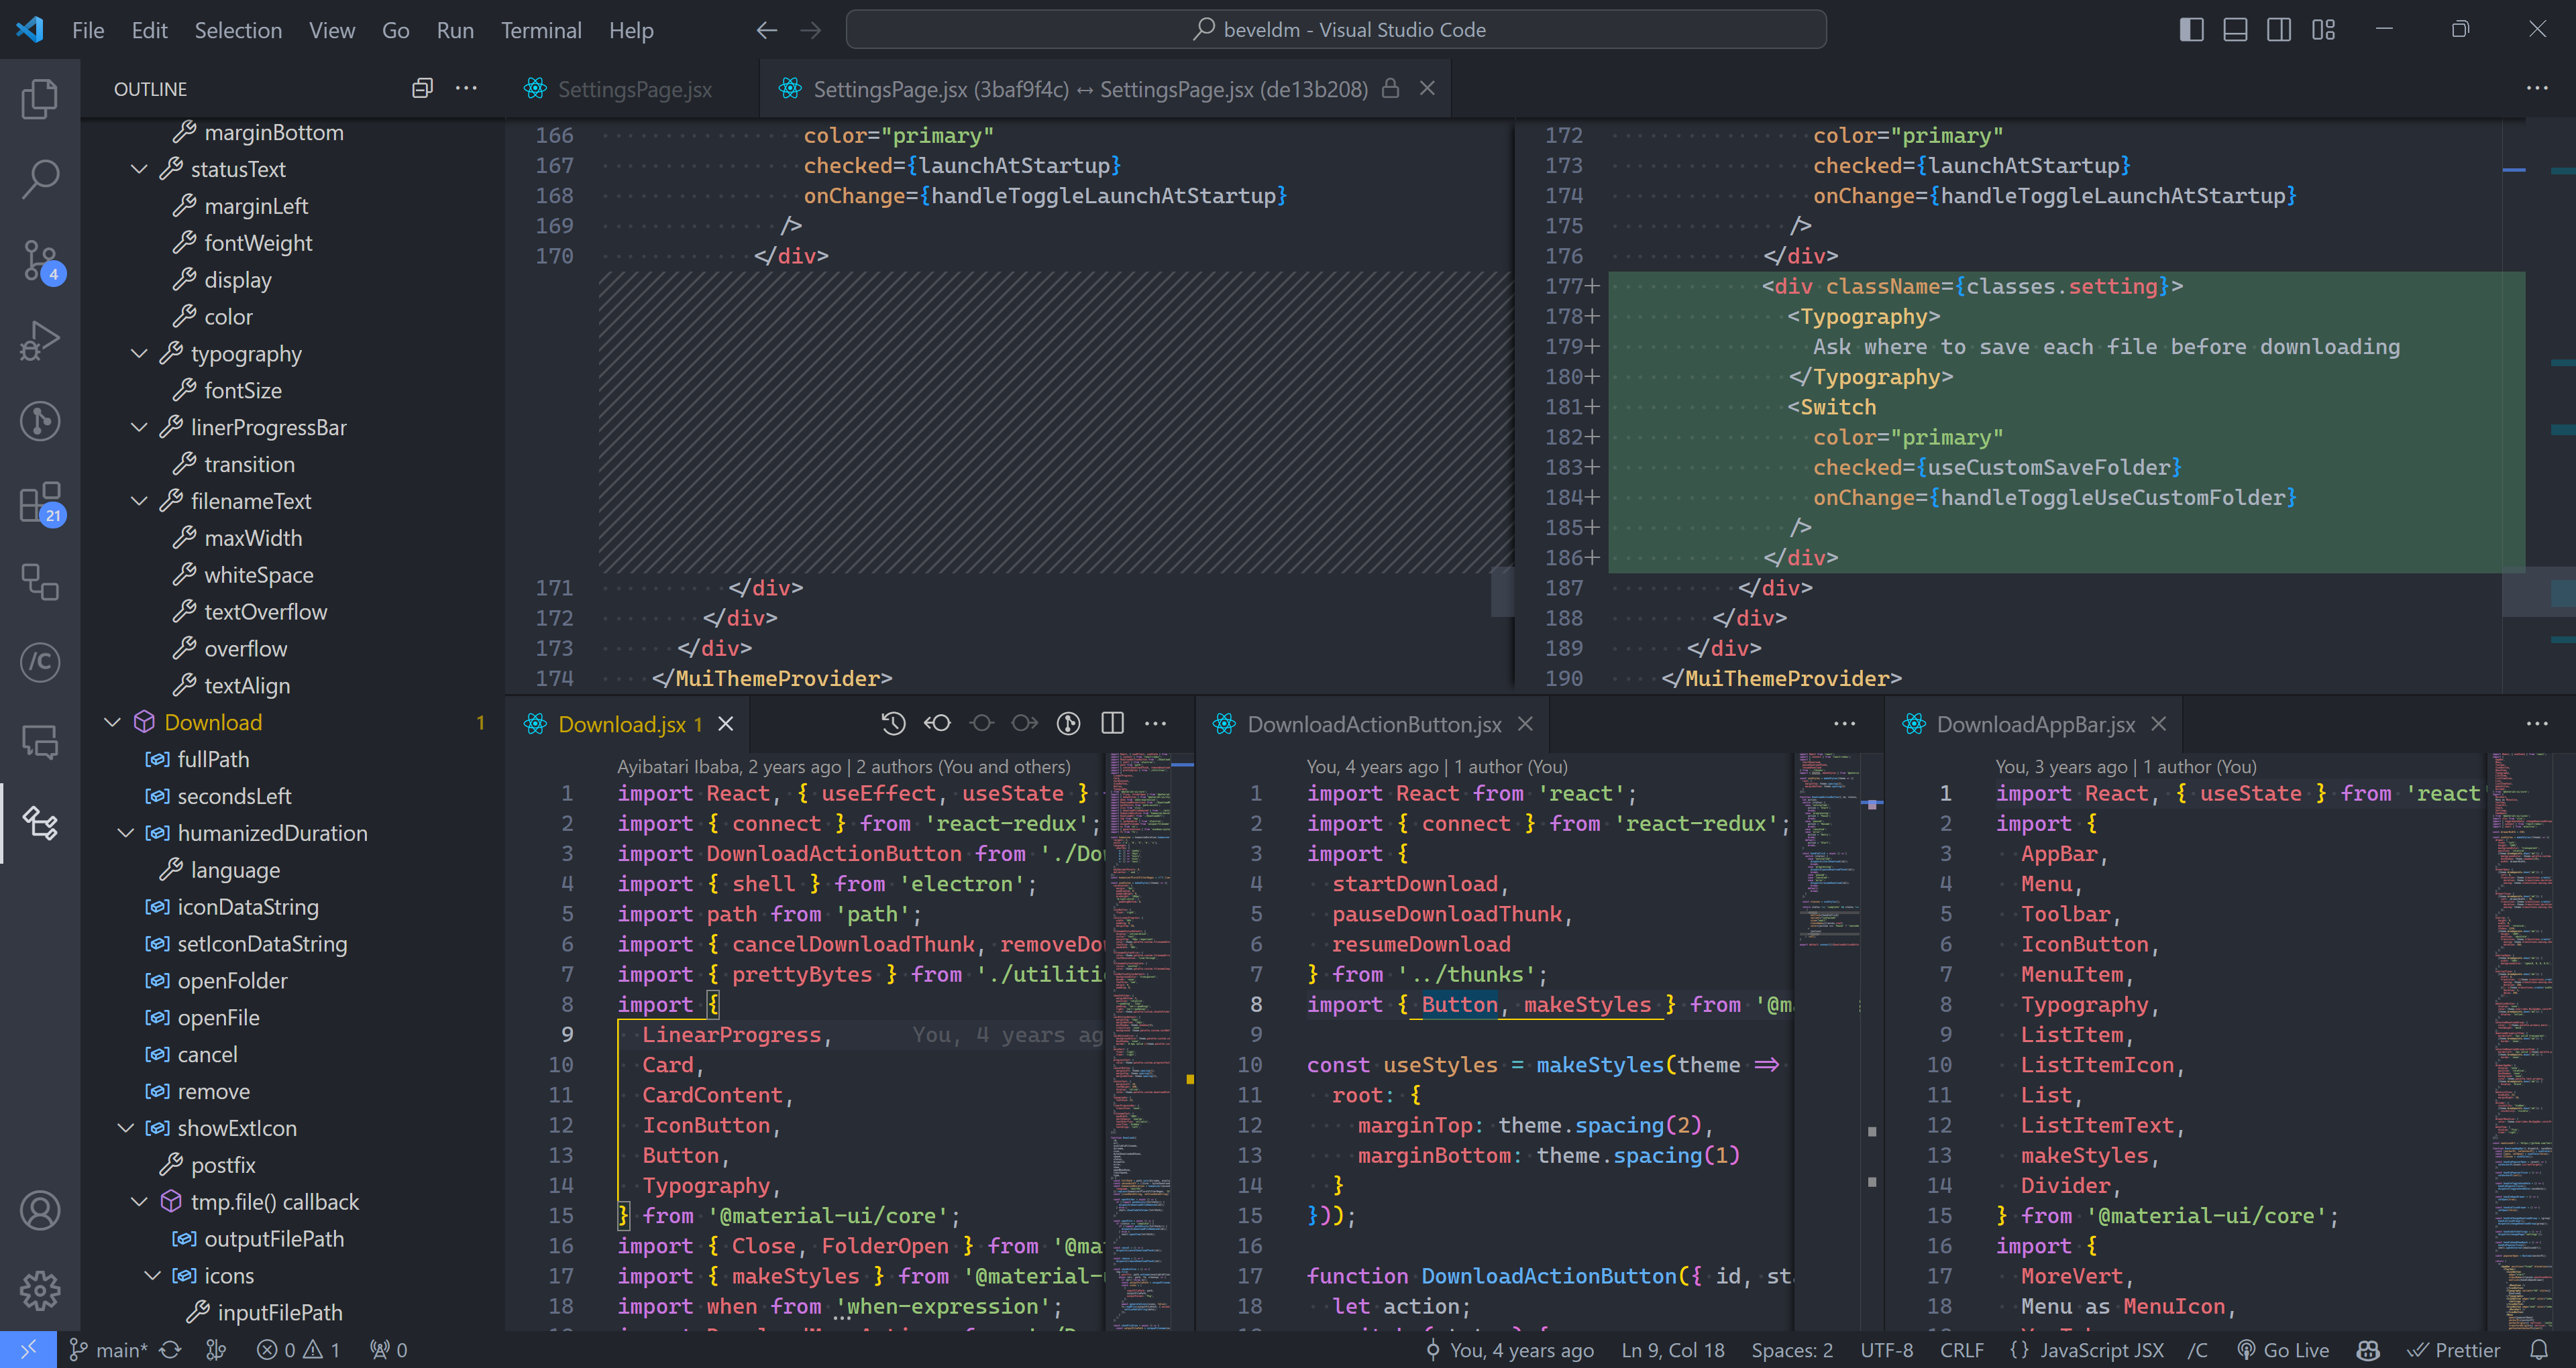Switch to the DownloadAppBar.jsx tab
The width and height of the screenshot is (2576, 1368).
(2035, 724)
